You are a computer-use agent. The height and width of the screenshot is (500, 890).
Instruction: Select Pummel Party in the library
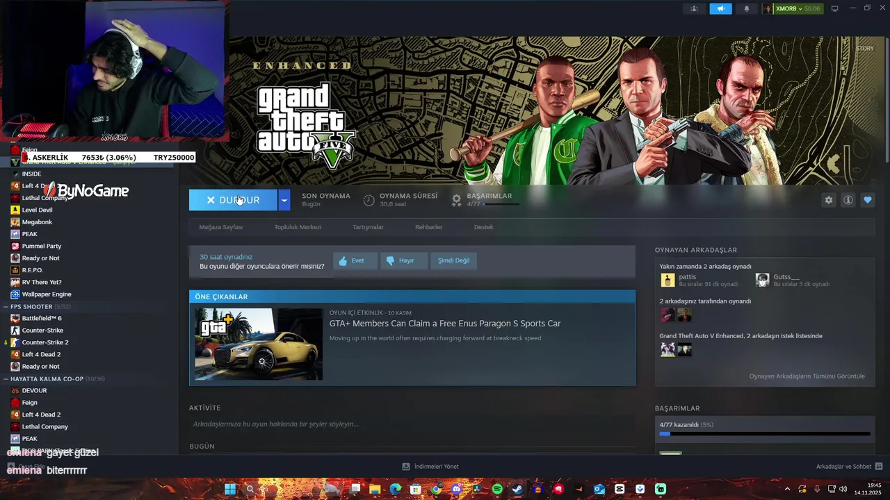click(x=42, y=246)
